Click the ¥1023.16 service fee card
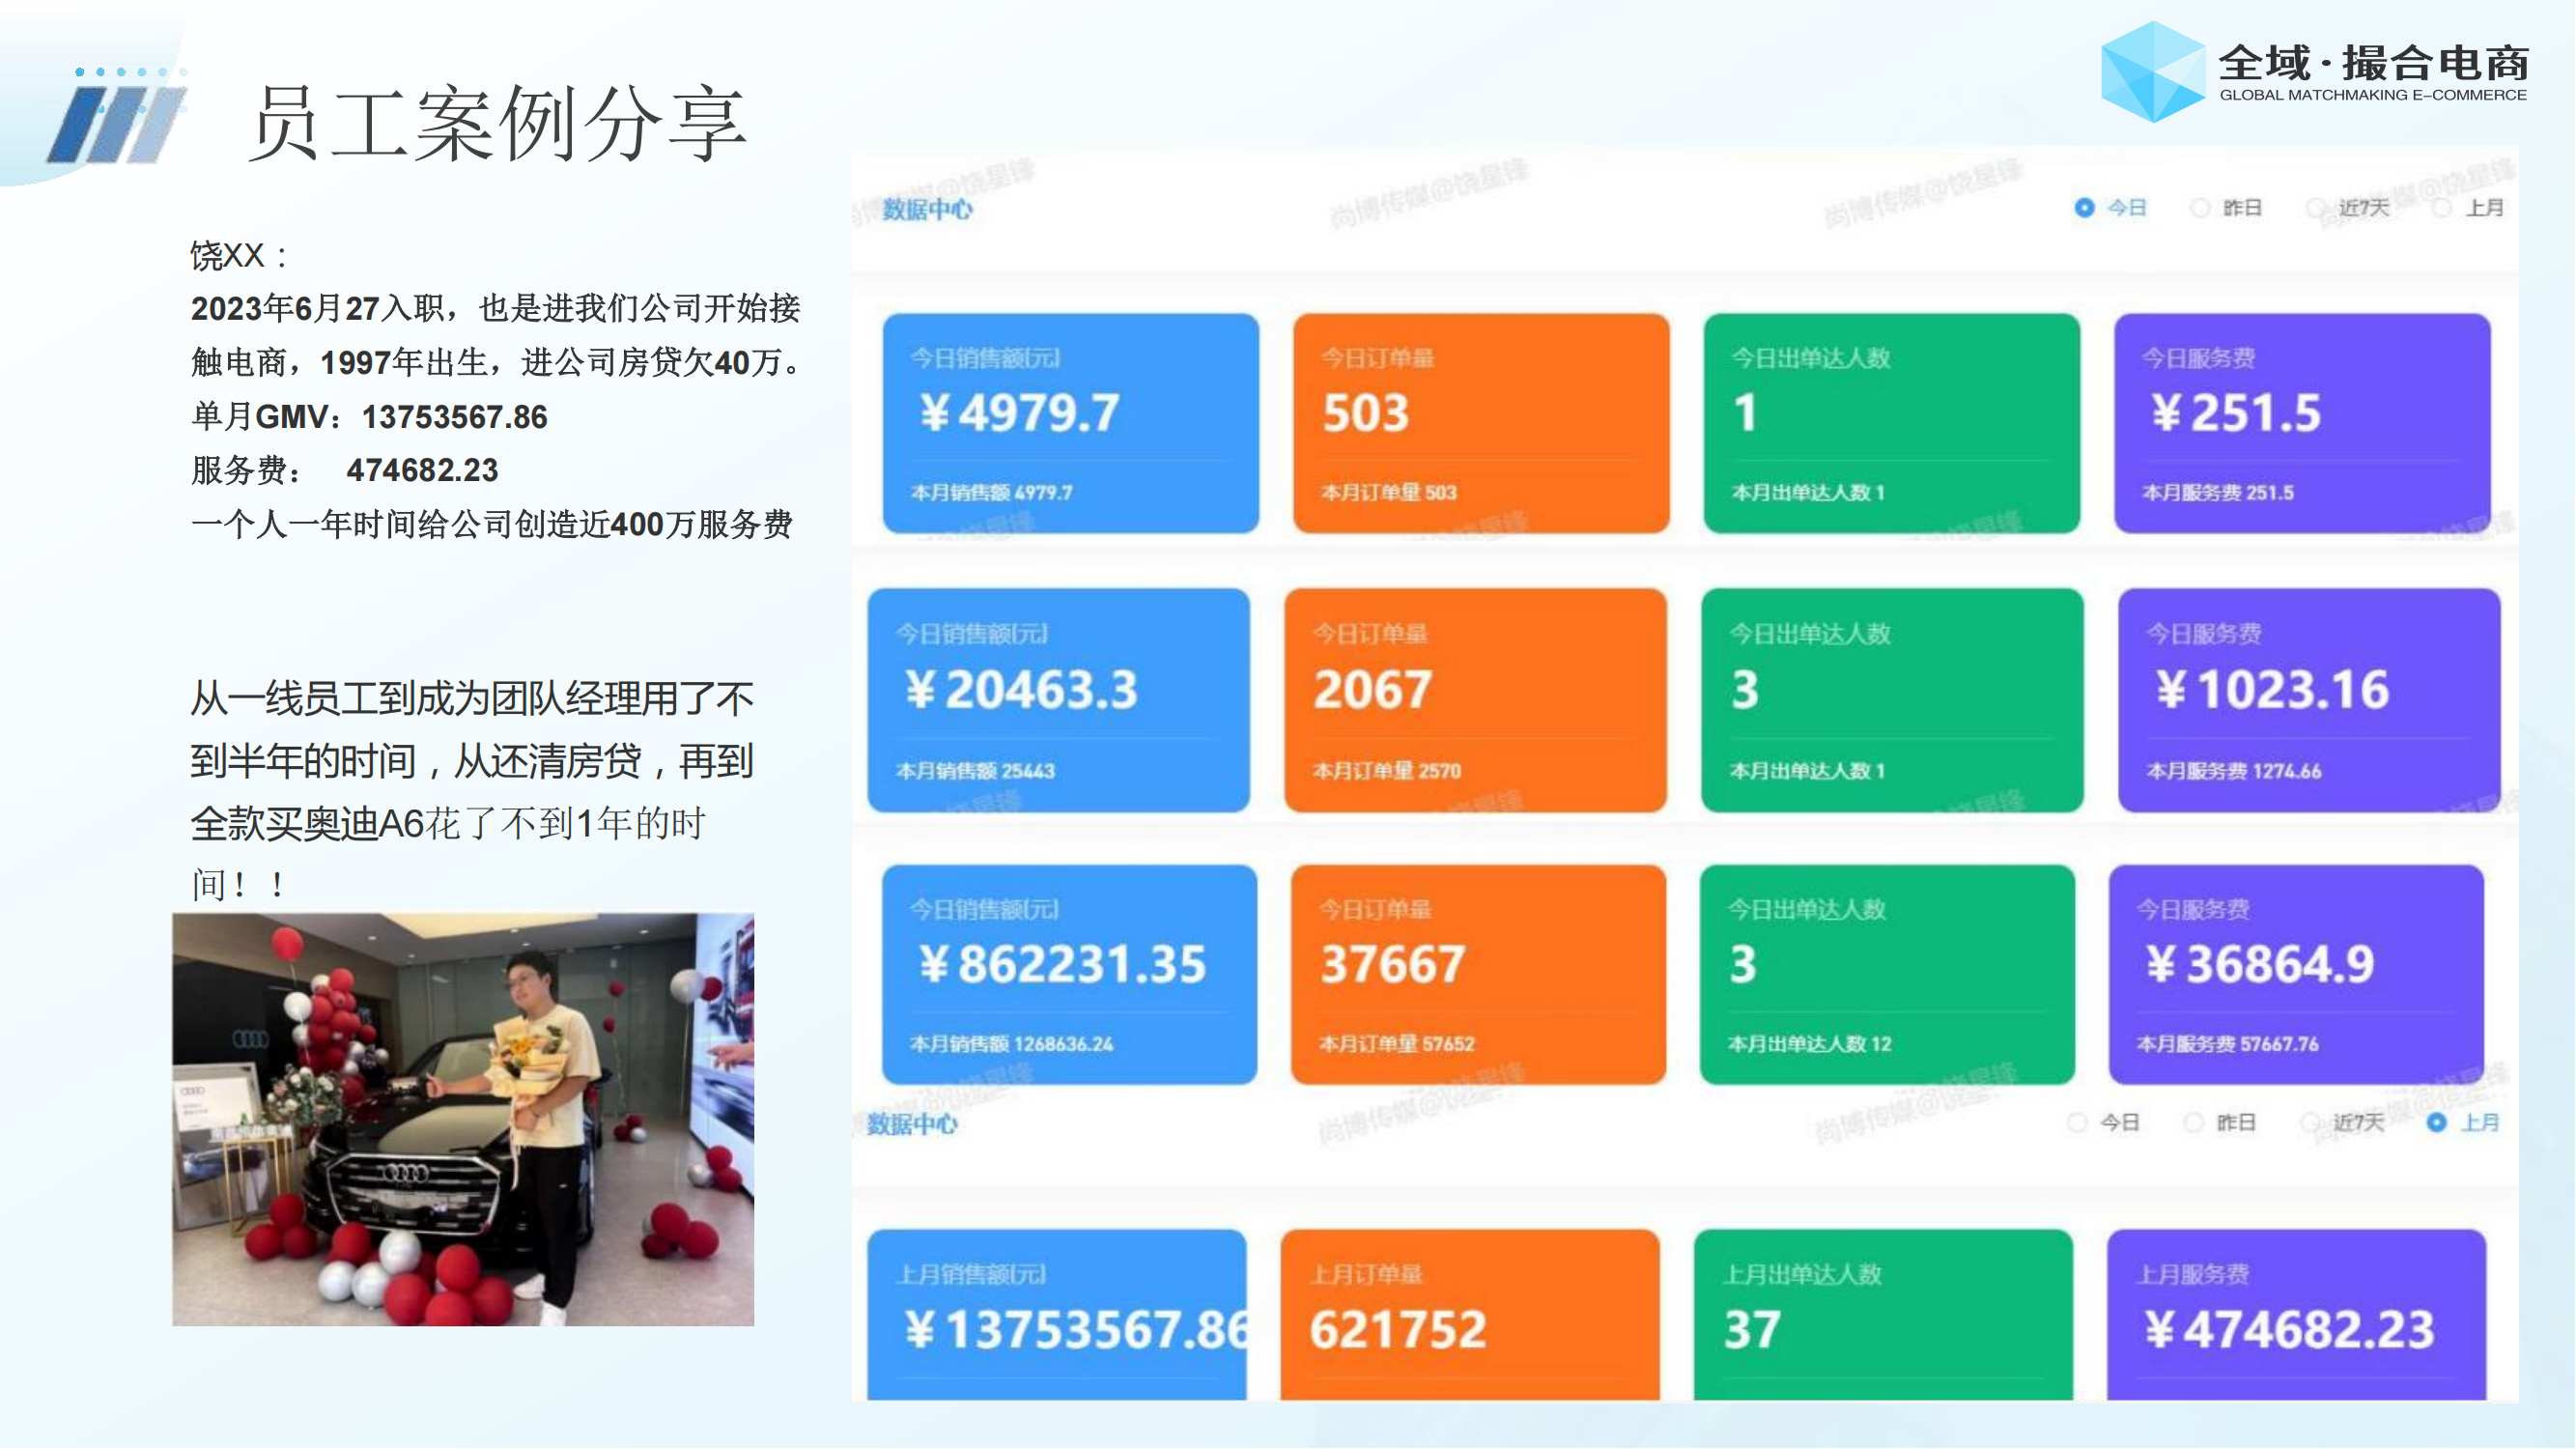This screenshot has height=1449, width=2576. coord(2309,700)
